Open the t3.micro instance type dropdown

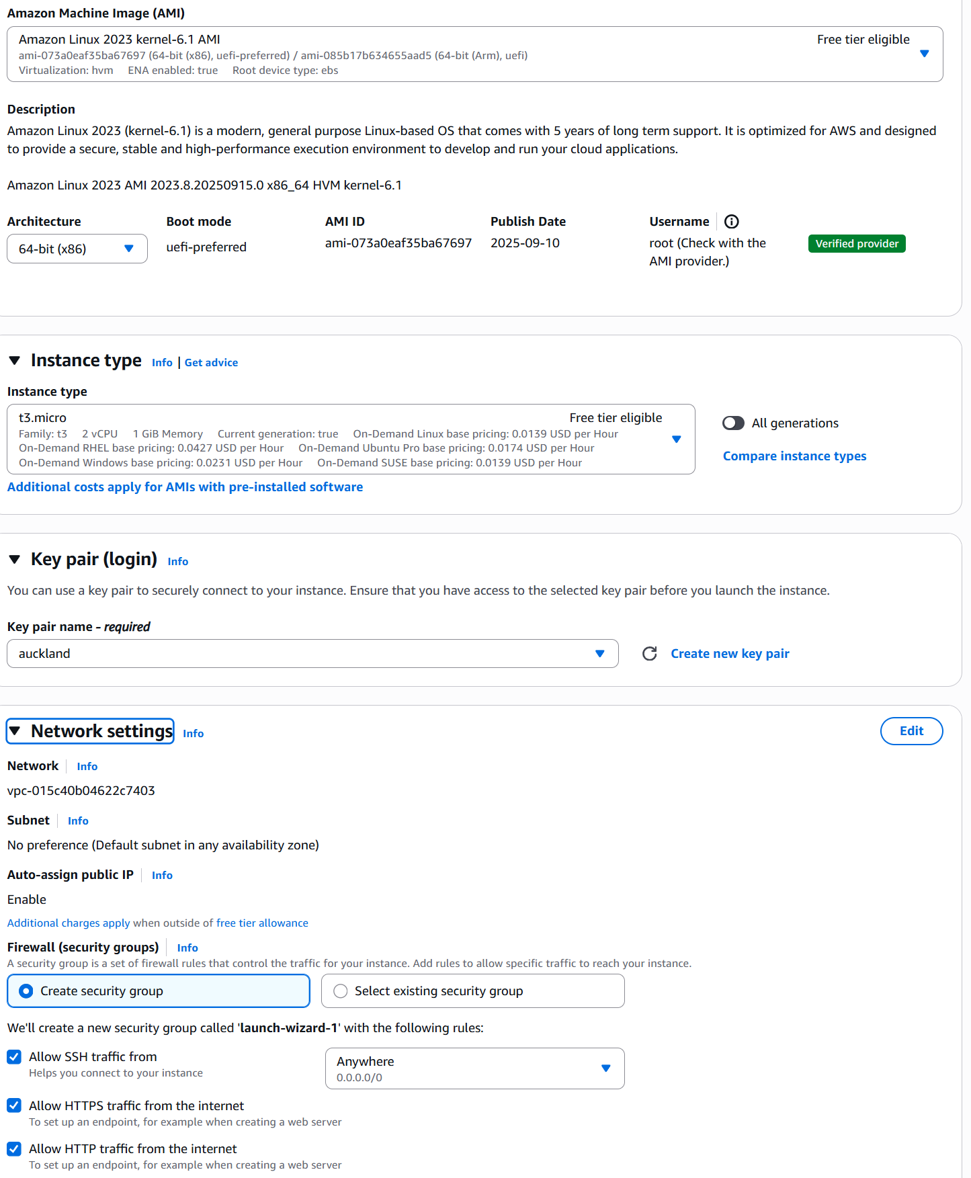[x=351, y=439]
